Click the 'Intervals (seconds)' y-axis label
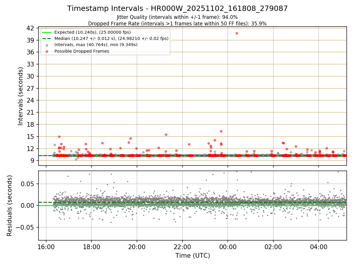 click(20, 96)
